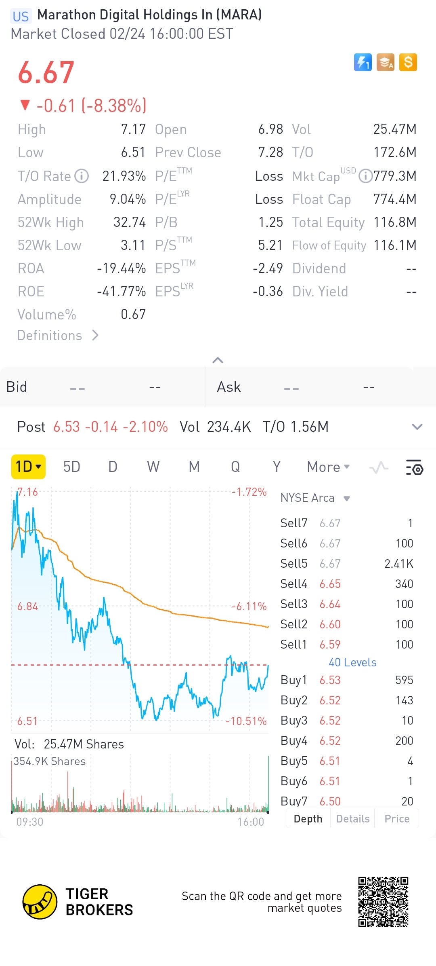Tap the Buy1 row at 6.53
This screenshot has width=436, height=966.
pyautogui.click(x=347, y=680)
